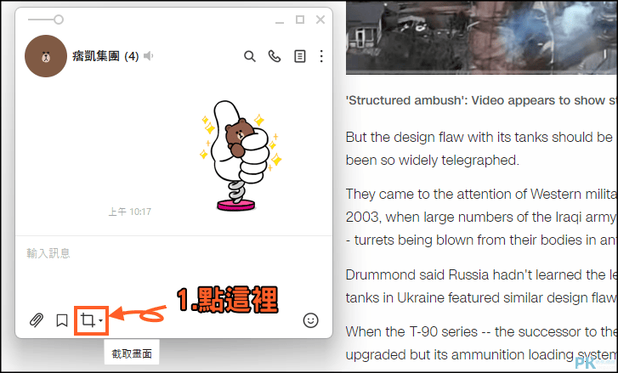Viewport: 618px width, 373px height.
Task: Click the opacity slider knob at window top
Action: click(59, 20)
